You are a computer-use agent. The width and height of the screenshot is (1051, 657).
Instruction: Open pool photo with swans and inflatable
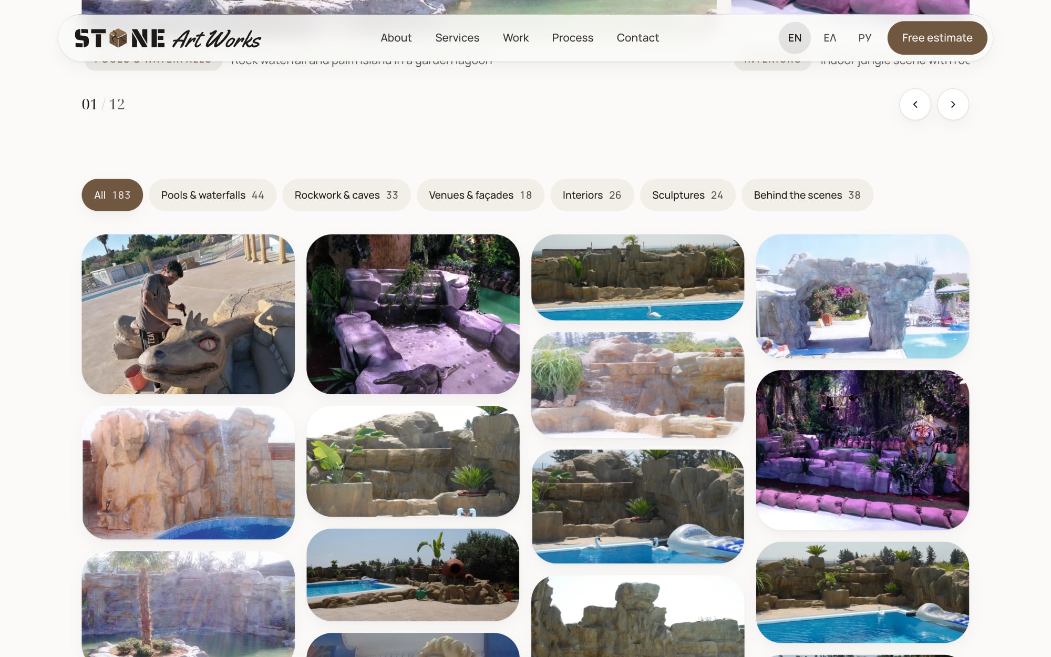(638, 506)
